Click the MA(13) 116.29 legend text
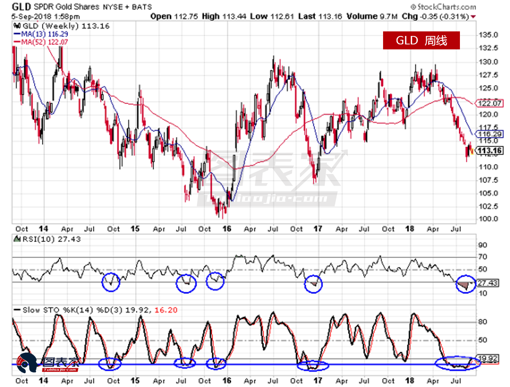Viewport: 510px width, 387px height. [x=45, y=34]
